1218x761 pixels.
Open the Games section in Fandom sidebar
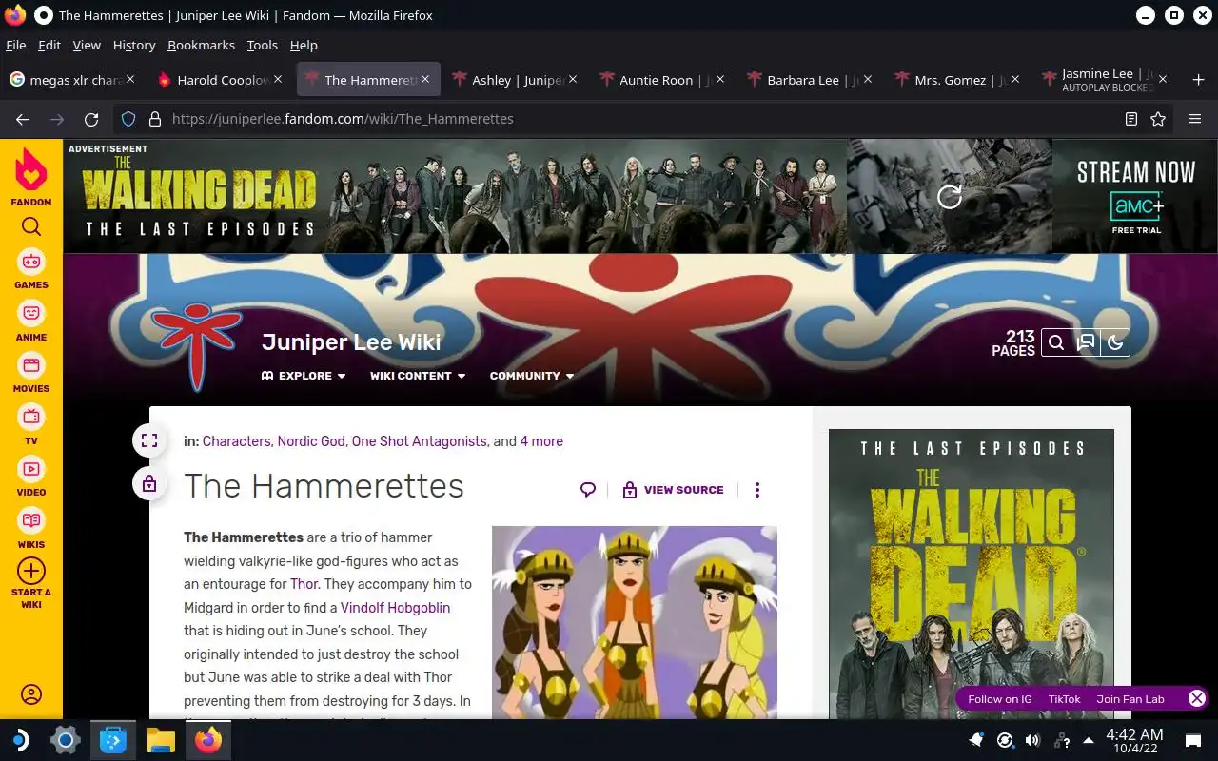click(x=31, y=269)
